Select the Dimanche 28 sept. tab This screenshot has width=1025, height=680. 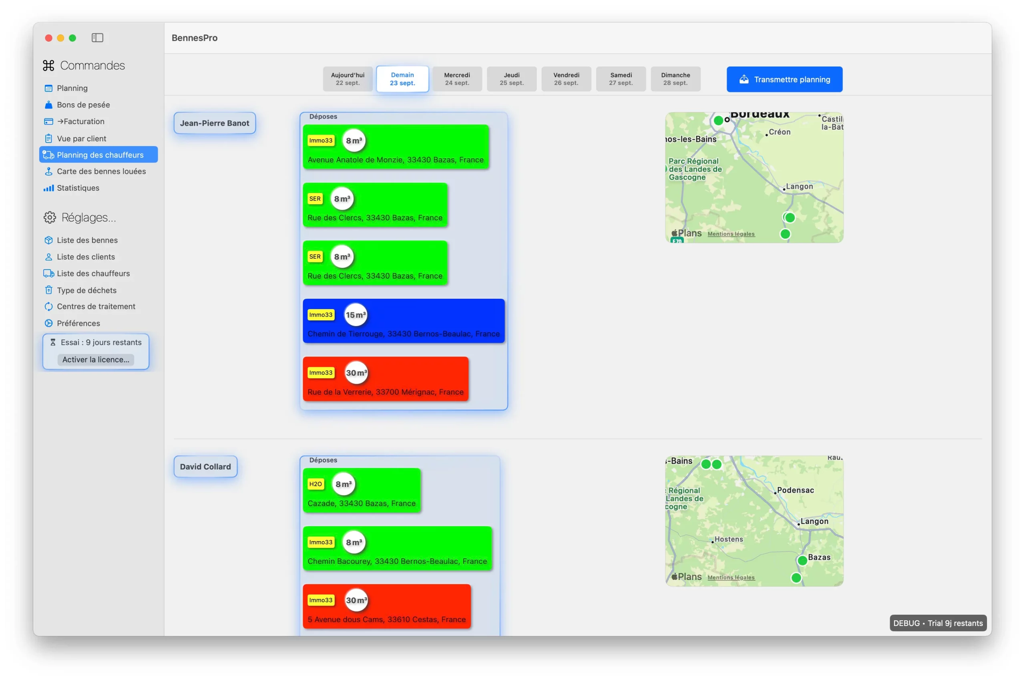(x=675, y=79)
